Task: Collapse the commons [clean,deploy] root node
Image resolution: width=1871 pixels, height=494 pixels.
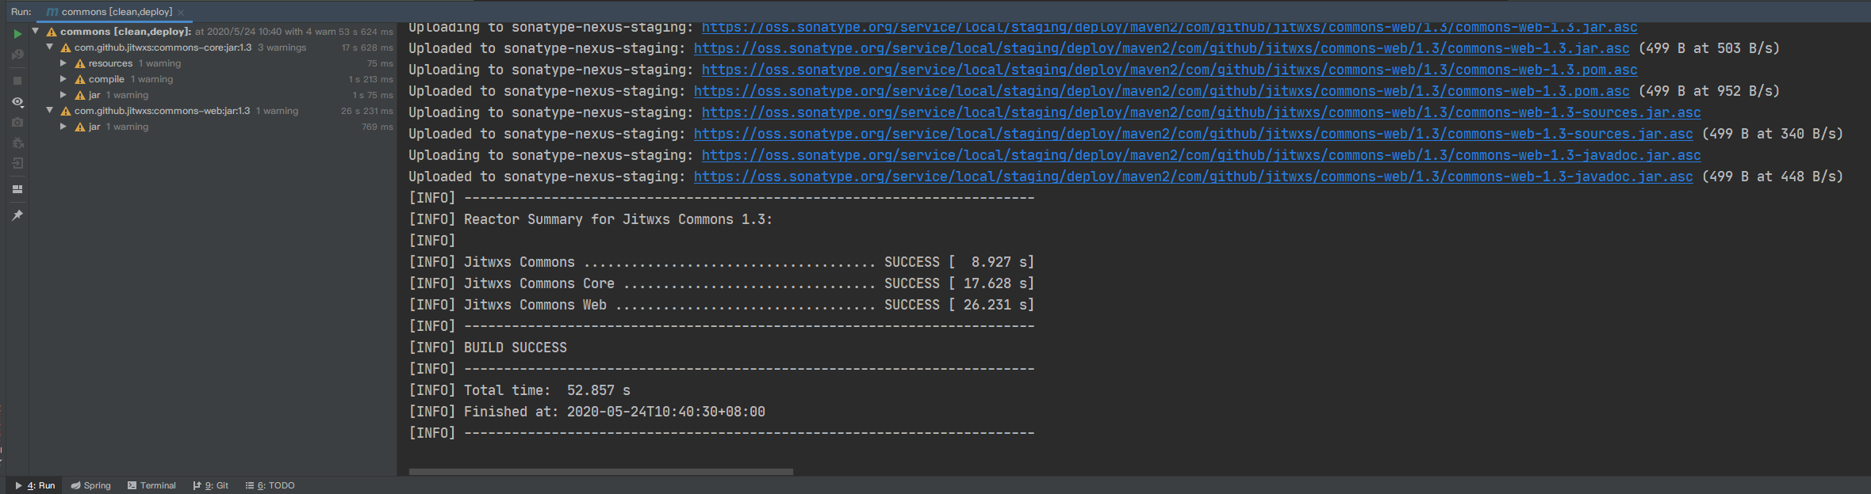Action: tap(36, 31)
